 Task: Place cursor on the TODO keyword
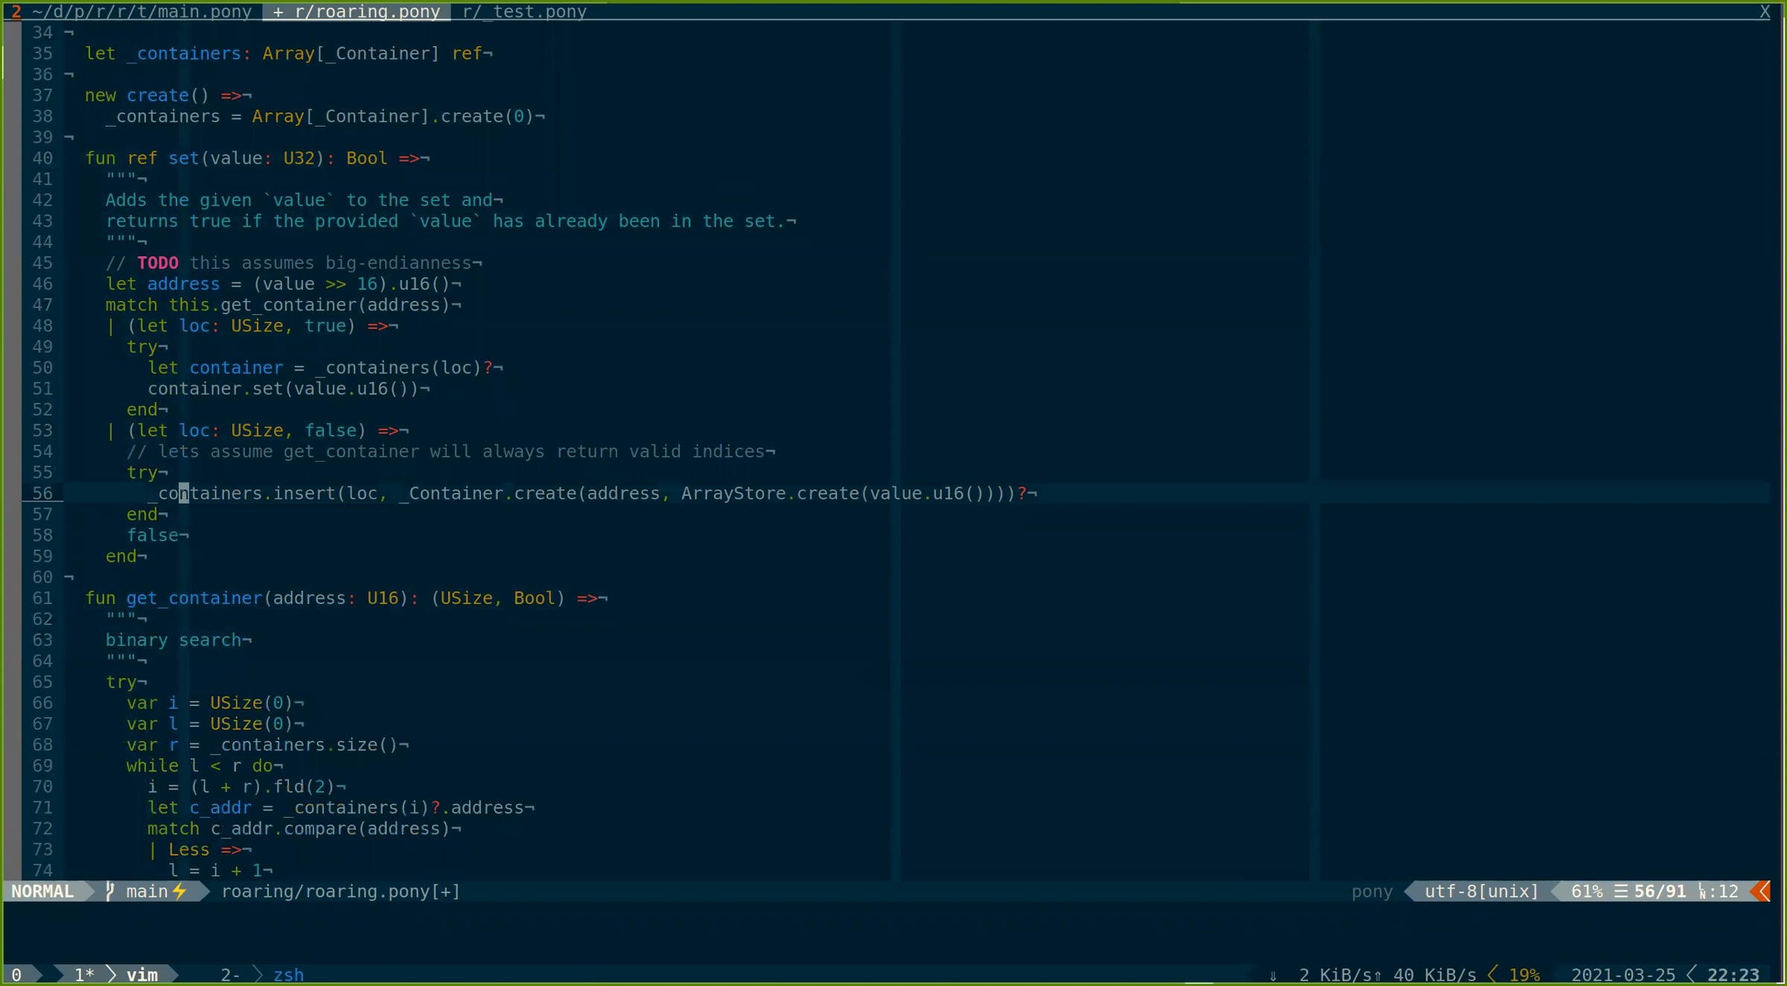(x=158, y=263)
